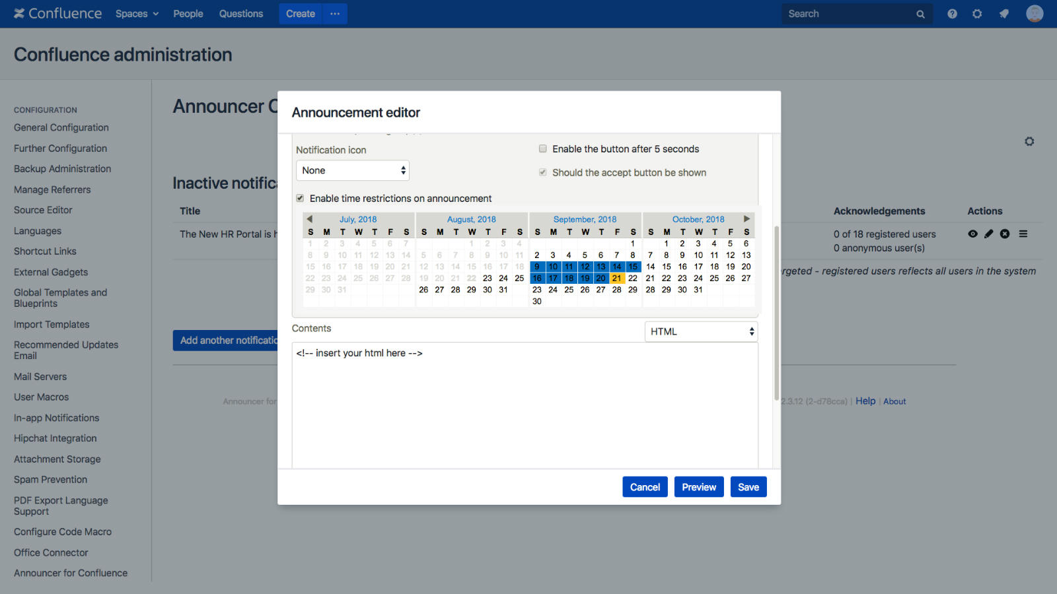Toggle Enable the button after 5 seconds

[543, 148]
